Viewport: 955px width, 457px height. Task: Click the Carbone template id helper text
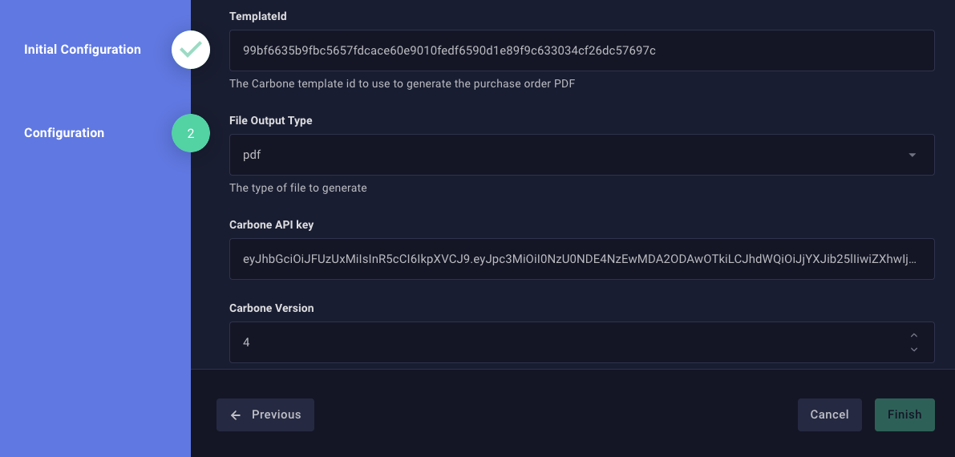[403, 83]
